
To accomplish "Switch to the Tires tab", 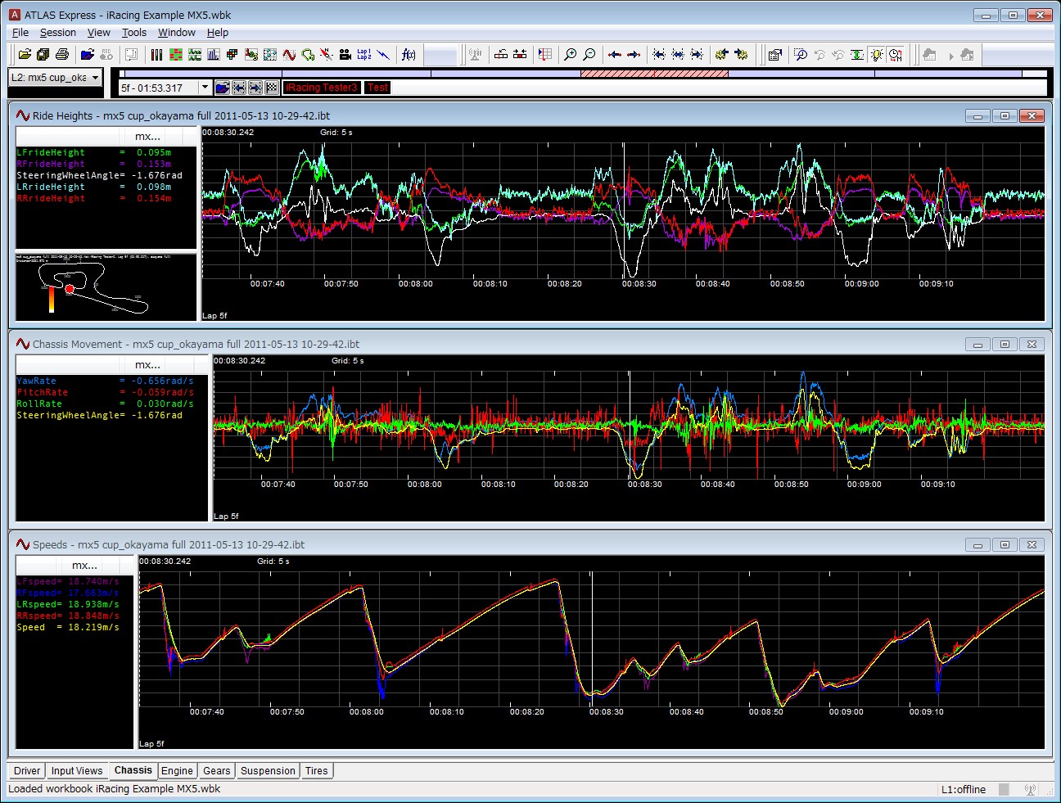I will tap(317, 771).
